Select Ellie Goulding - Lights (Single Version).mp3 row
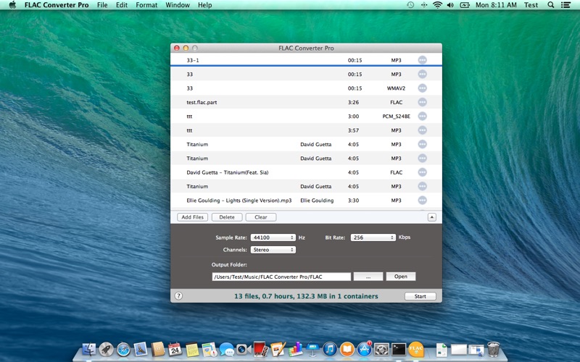Image resolution: width=580 pixels, height=362 pixels. [x=306, y=201]
